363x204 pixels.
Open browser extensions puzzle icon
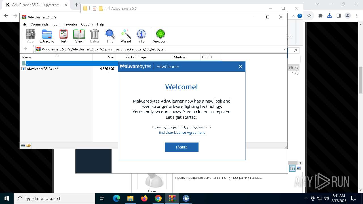pos(320,16)
